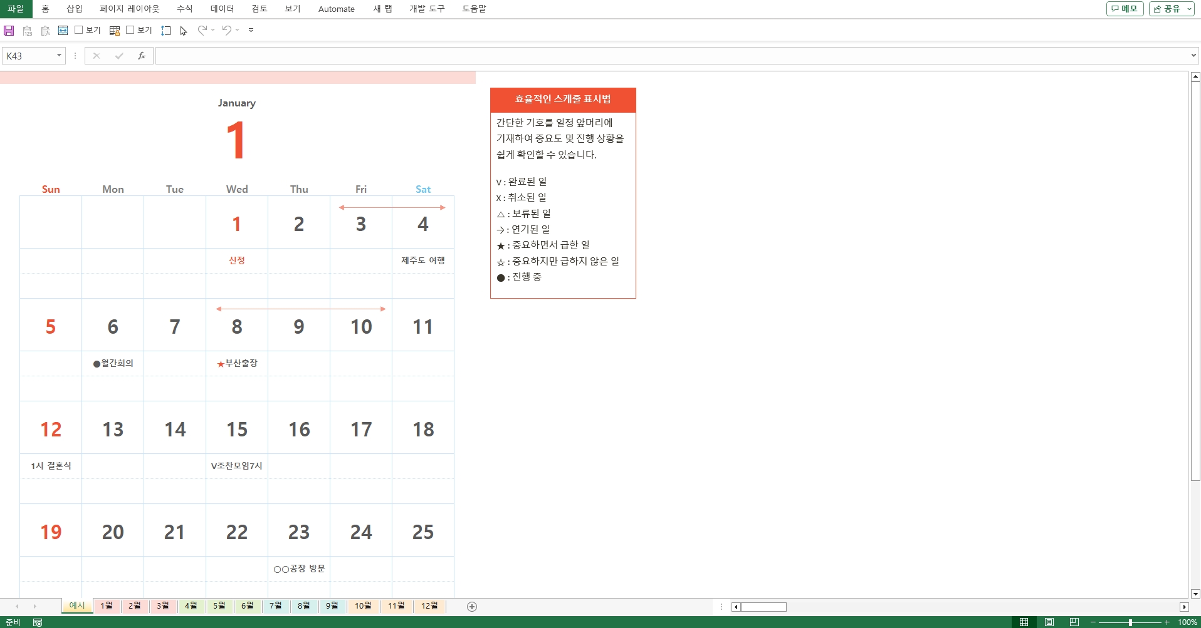1201x628 pixels.
Task: Save the workbook with the purple disk icon
Action: pos(9,30)
